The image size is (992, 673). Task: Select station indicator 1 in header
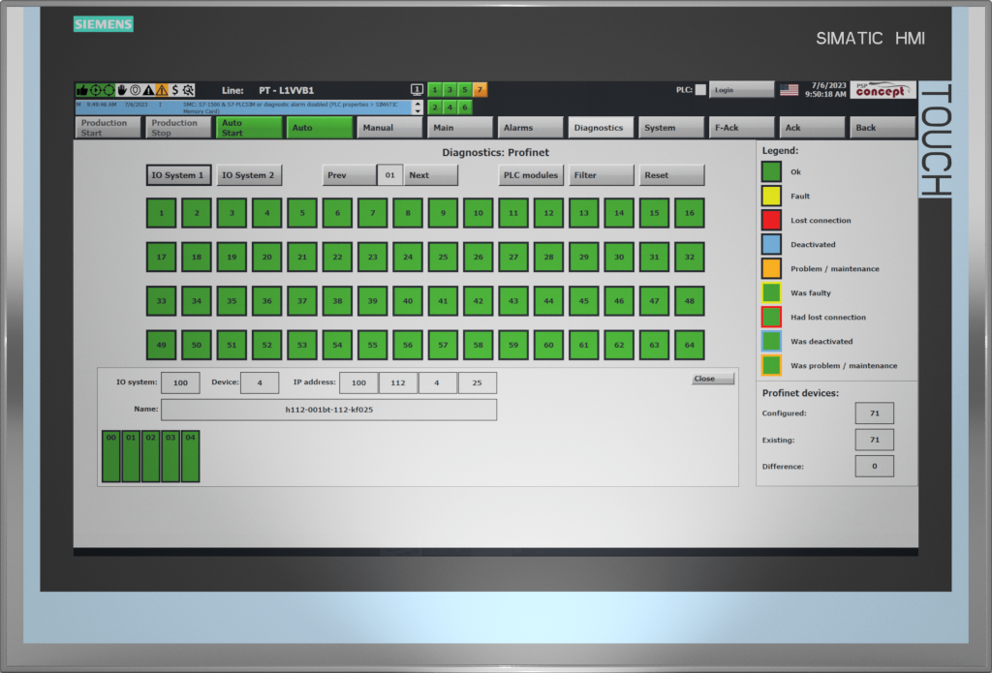click(x=435, y=90)
